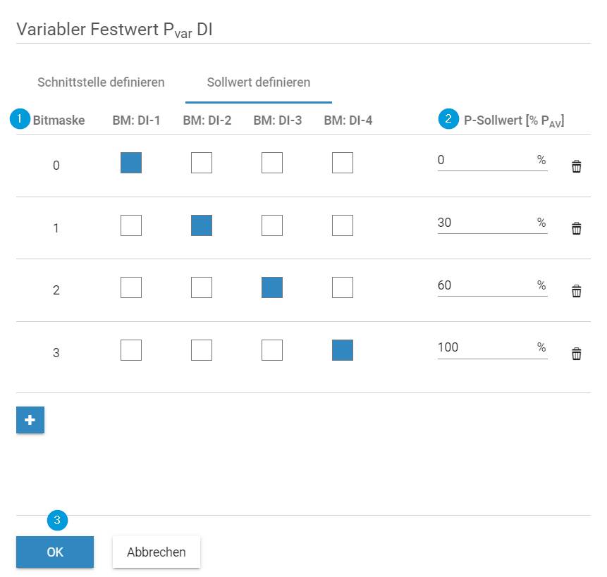The image size is (607, 577).
Task: Remove the 60% setpoint row via trash
Action: 576,291
